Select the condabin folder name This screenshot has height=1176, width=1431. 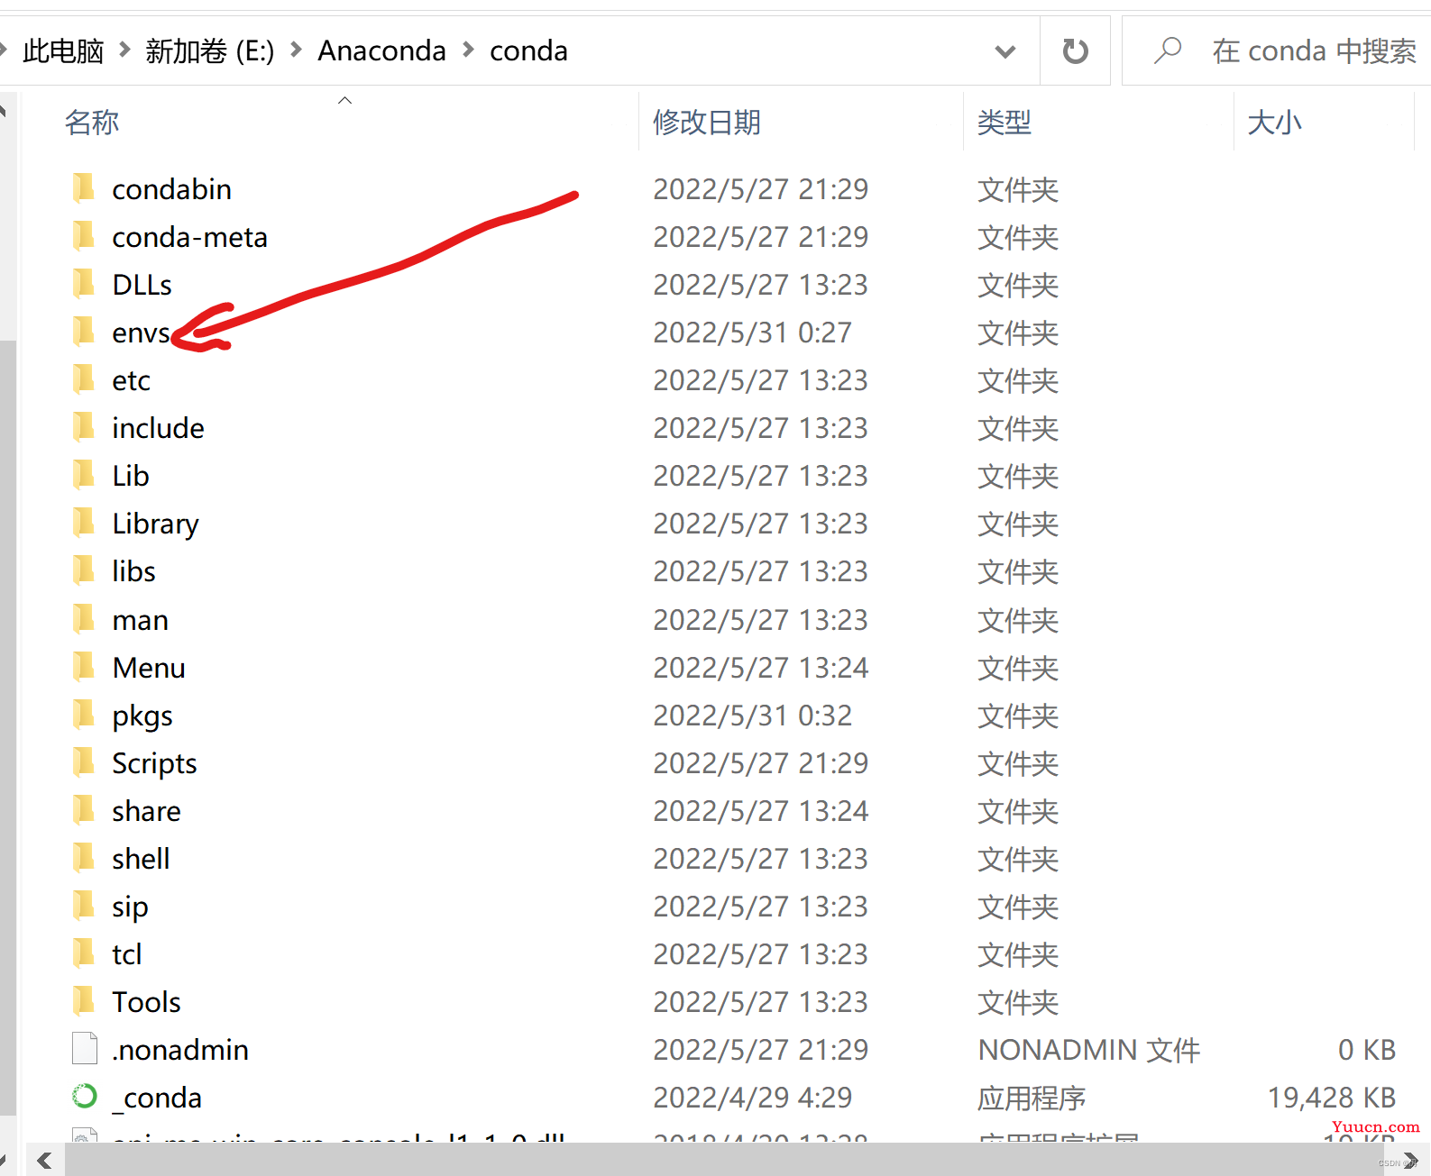171,189
